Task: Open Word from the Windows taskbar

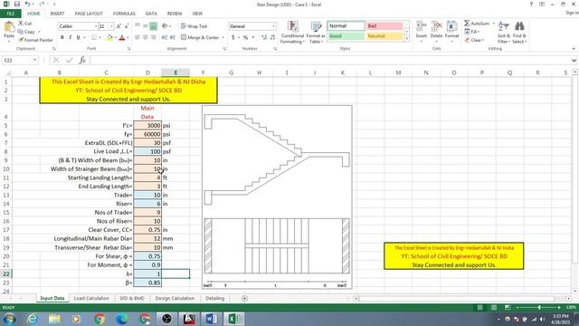Action: (212, 319)
